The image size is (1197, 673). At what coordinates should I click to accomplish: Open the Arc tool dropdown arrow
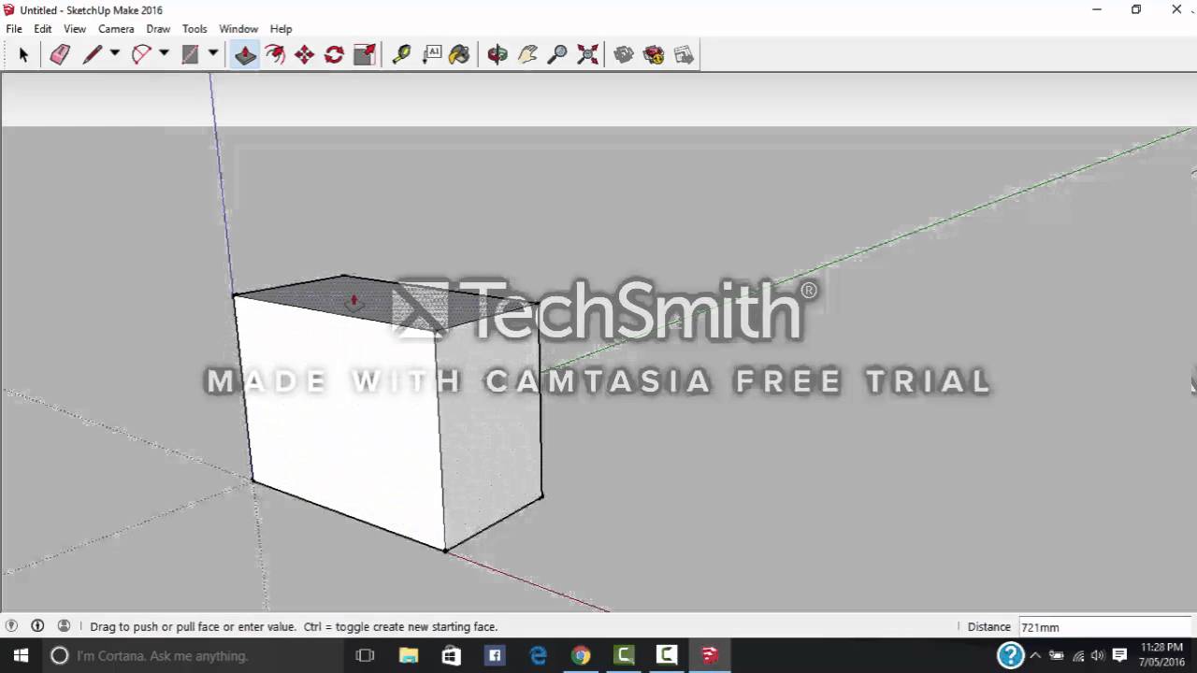164,54
